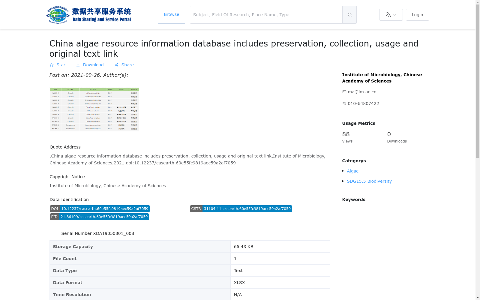
Task: Click the Serial Number XDA19050301_008 text
Action: pos(98,233)
